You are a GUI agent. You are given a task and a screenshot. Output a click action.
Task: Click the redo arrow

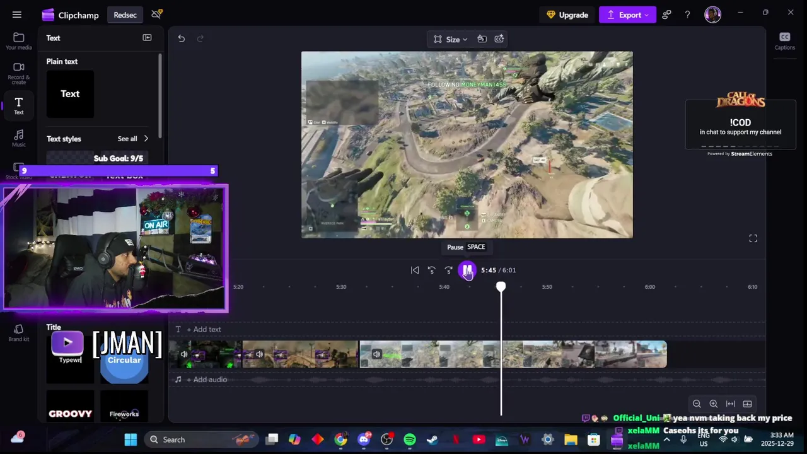200,38
